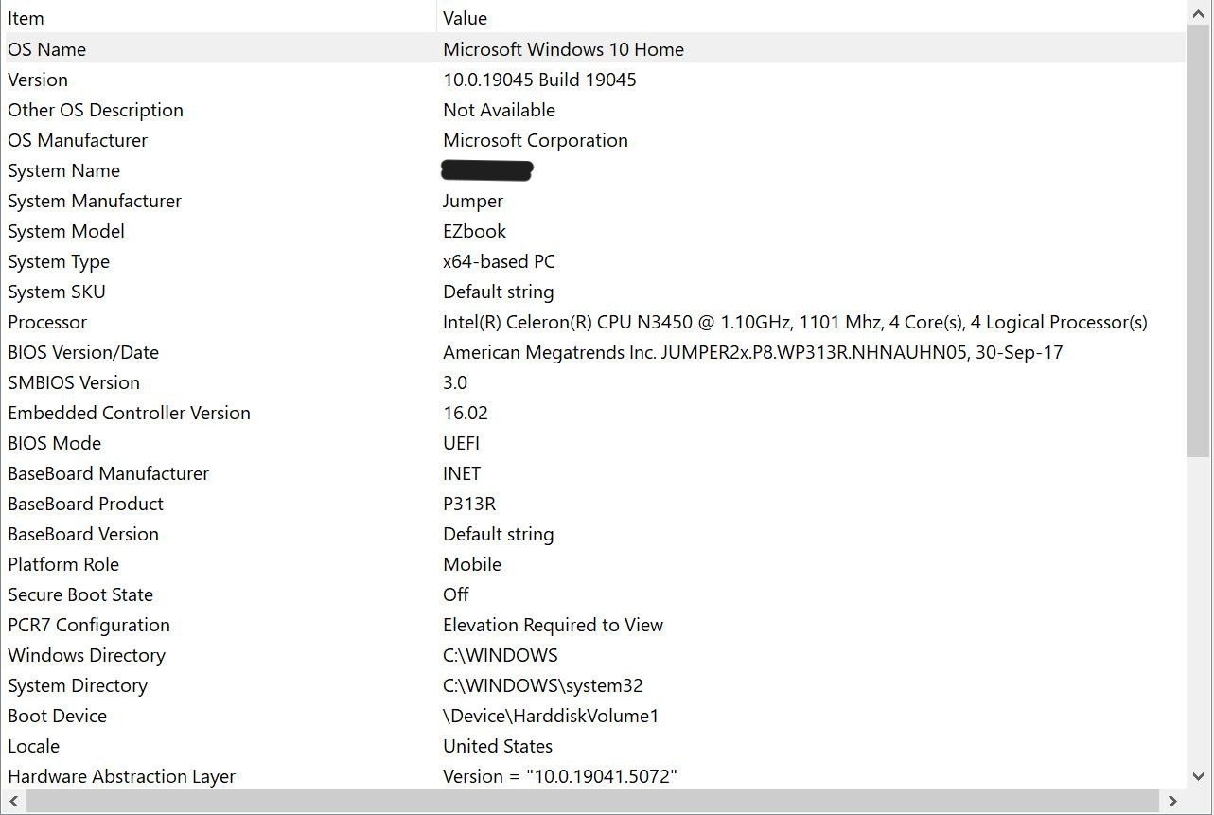The height and width of the screenshot is (815, 1214).
Task: Click the scroll down arrow on vertical scrollbar
Action: point(1199,775)
